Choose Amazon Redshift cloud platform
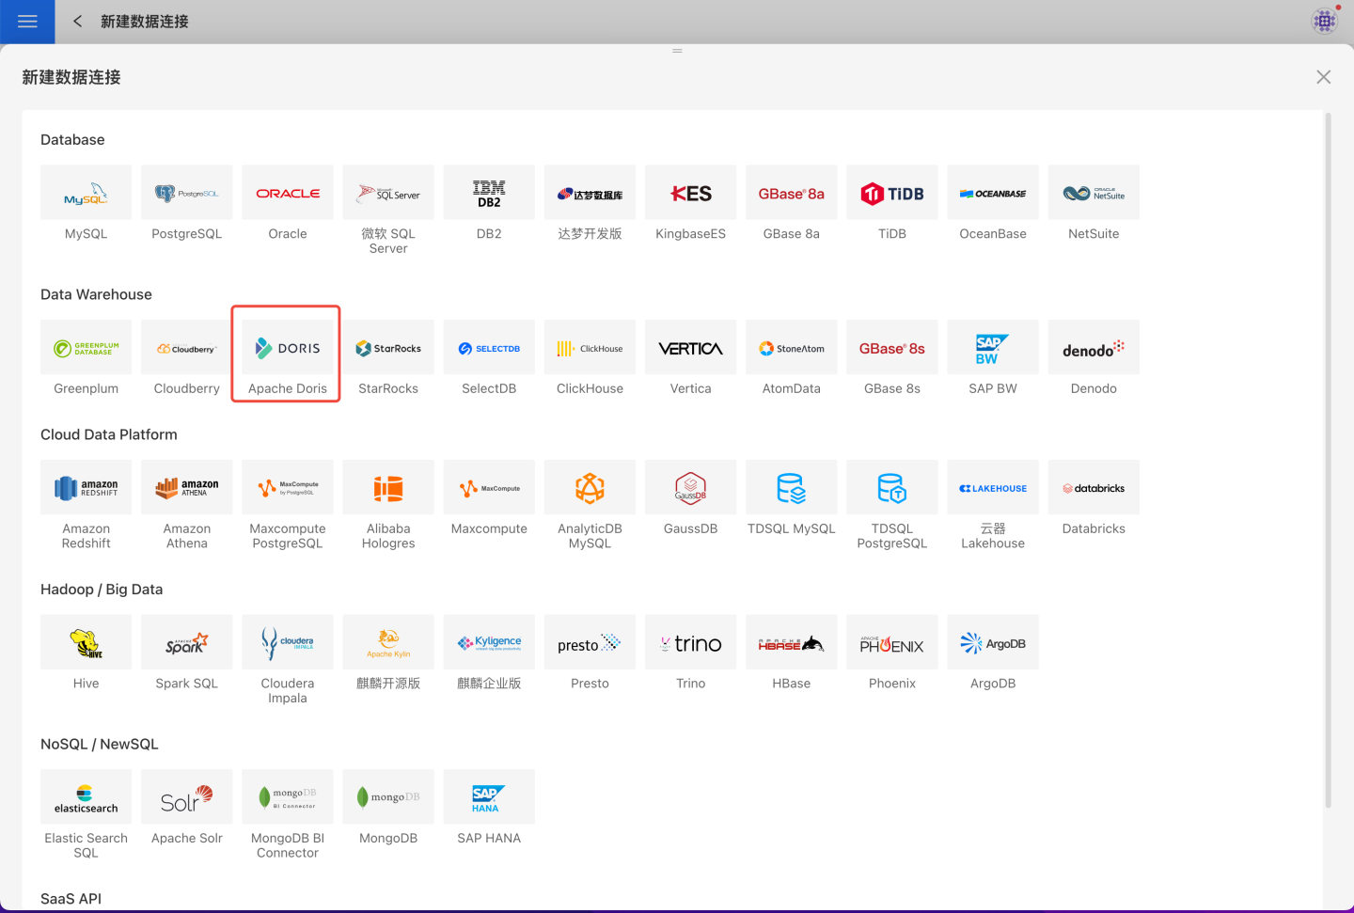Screen dimensions: 1354x913 [x=86, y=489]
